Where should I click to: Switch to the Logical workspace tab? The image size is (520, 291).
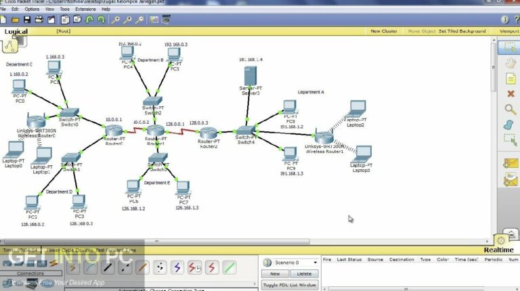pyautogui.click(x=16, y=32)
